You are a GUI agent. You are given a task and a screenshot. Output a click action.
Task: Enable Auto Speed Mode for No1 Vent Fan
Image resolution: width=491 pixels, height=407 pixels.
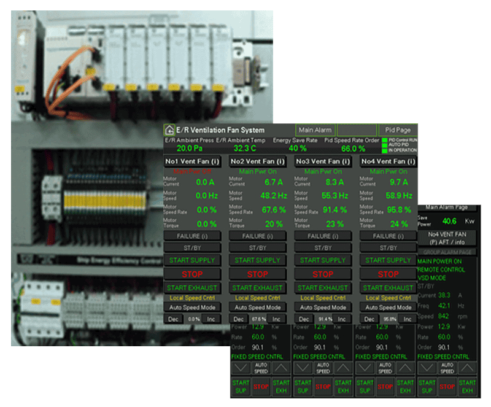pos(192,308)
